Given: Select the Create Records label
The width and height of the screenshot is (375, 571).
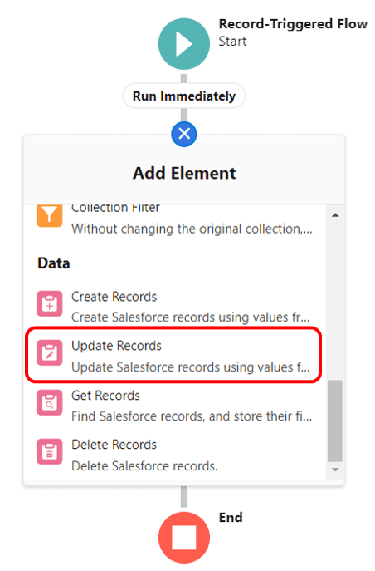Looking at the screenshot, I should coord(114,297).
